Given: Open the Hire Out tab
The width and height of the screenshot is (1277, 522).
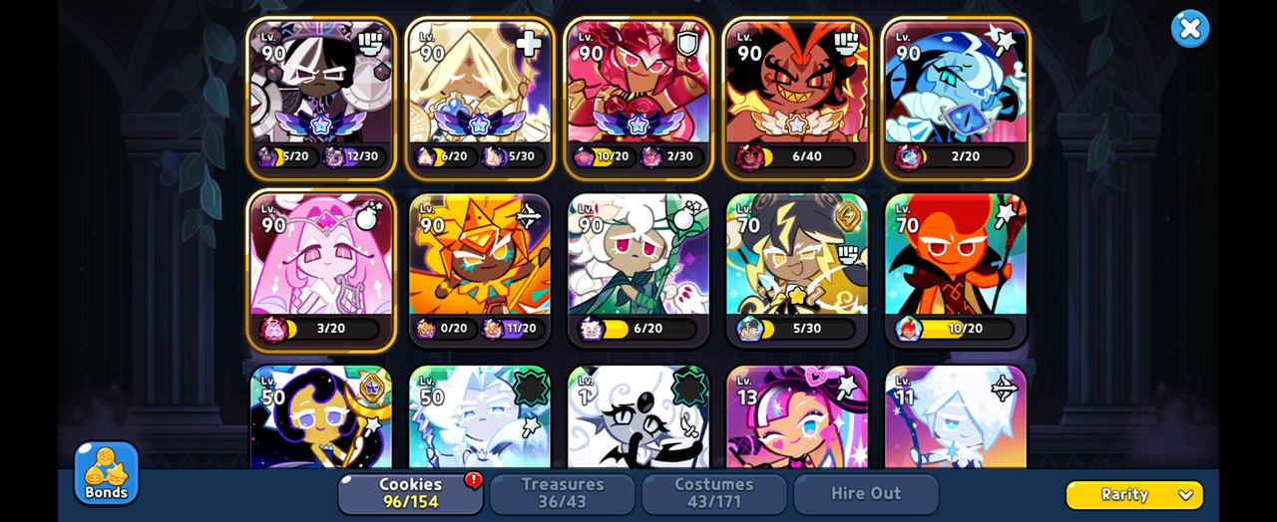Looking at the screenshot, I should pos(866,493).
